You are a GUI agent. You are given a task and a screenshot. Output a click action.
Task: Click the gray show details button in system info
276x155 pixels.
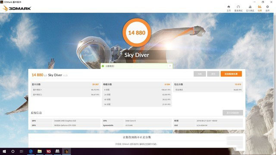233,113
